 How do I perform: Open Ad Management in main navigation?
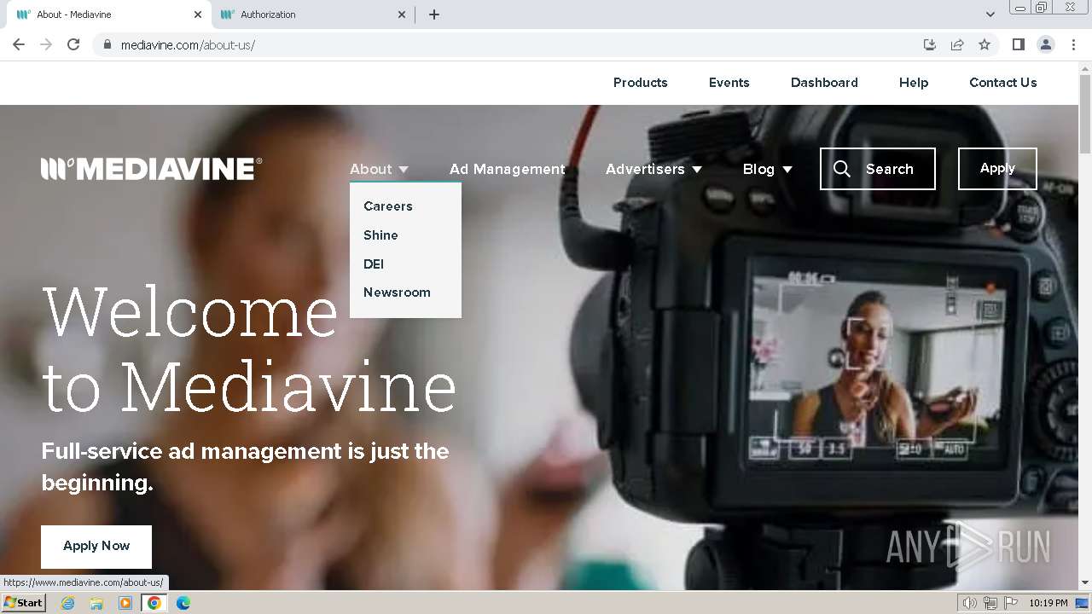(x=507, y=169)
